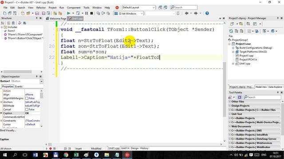
Task: Click Sort Alphabetically in Structure toolbar
Action: [3, 23]
